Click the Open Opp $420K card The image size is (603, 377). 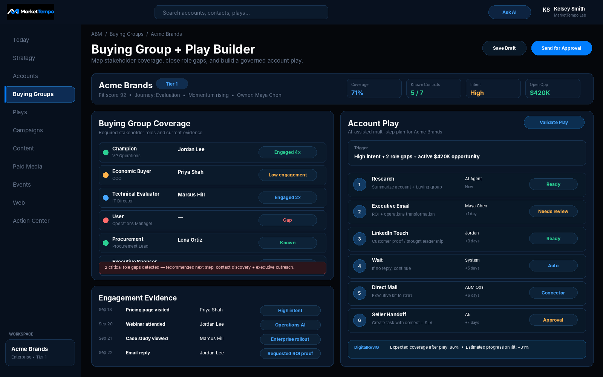tap(553, 89)
